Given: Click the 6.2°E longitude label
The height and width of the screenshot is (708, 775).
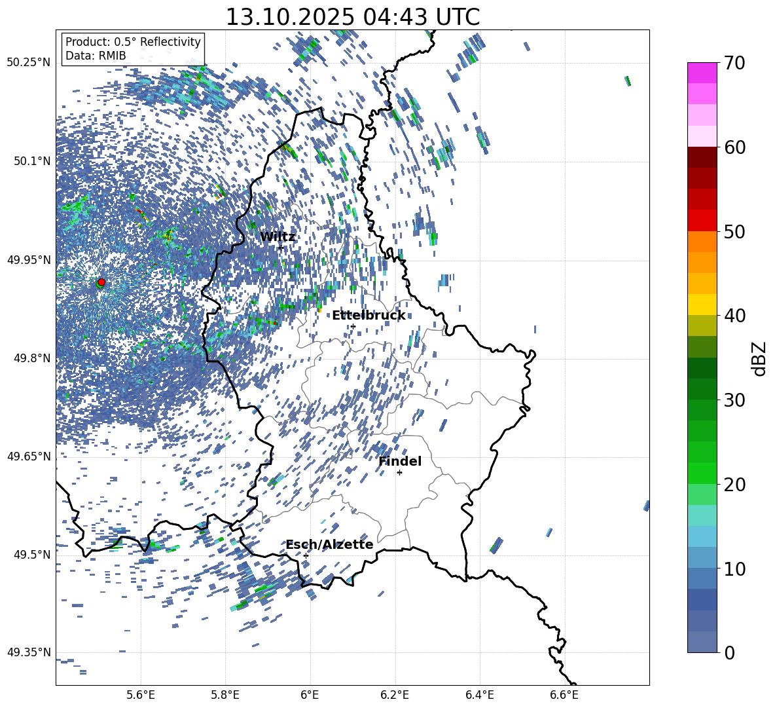Looking at the screenshot, I should point(395,695).
